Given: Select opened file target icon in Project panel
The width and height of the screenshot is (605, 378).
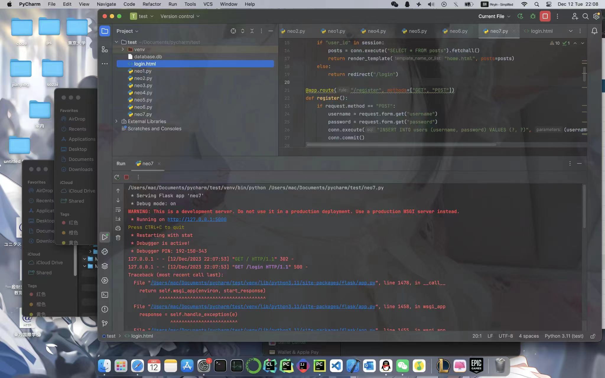Looking at the screenshot, I should point(233,31).
